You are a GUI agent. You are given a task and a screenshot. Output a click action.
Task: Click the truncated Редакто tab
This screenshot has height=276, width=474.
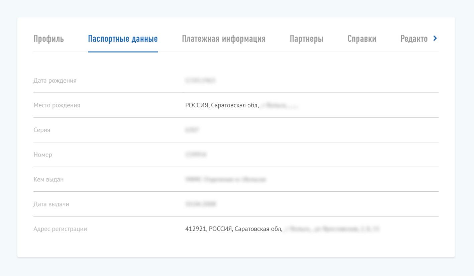coord(414,39)
